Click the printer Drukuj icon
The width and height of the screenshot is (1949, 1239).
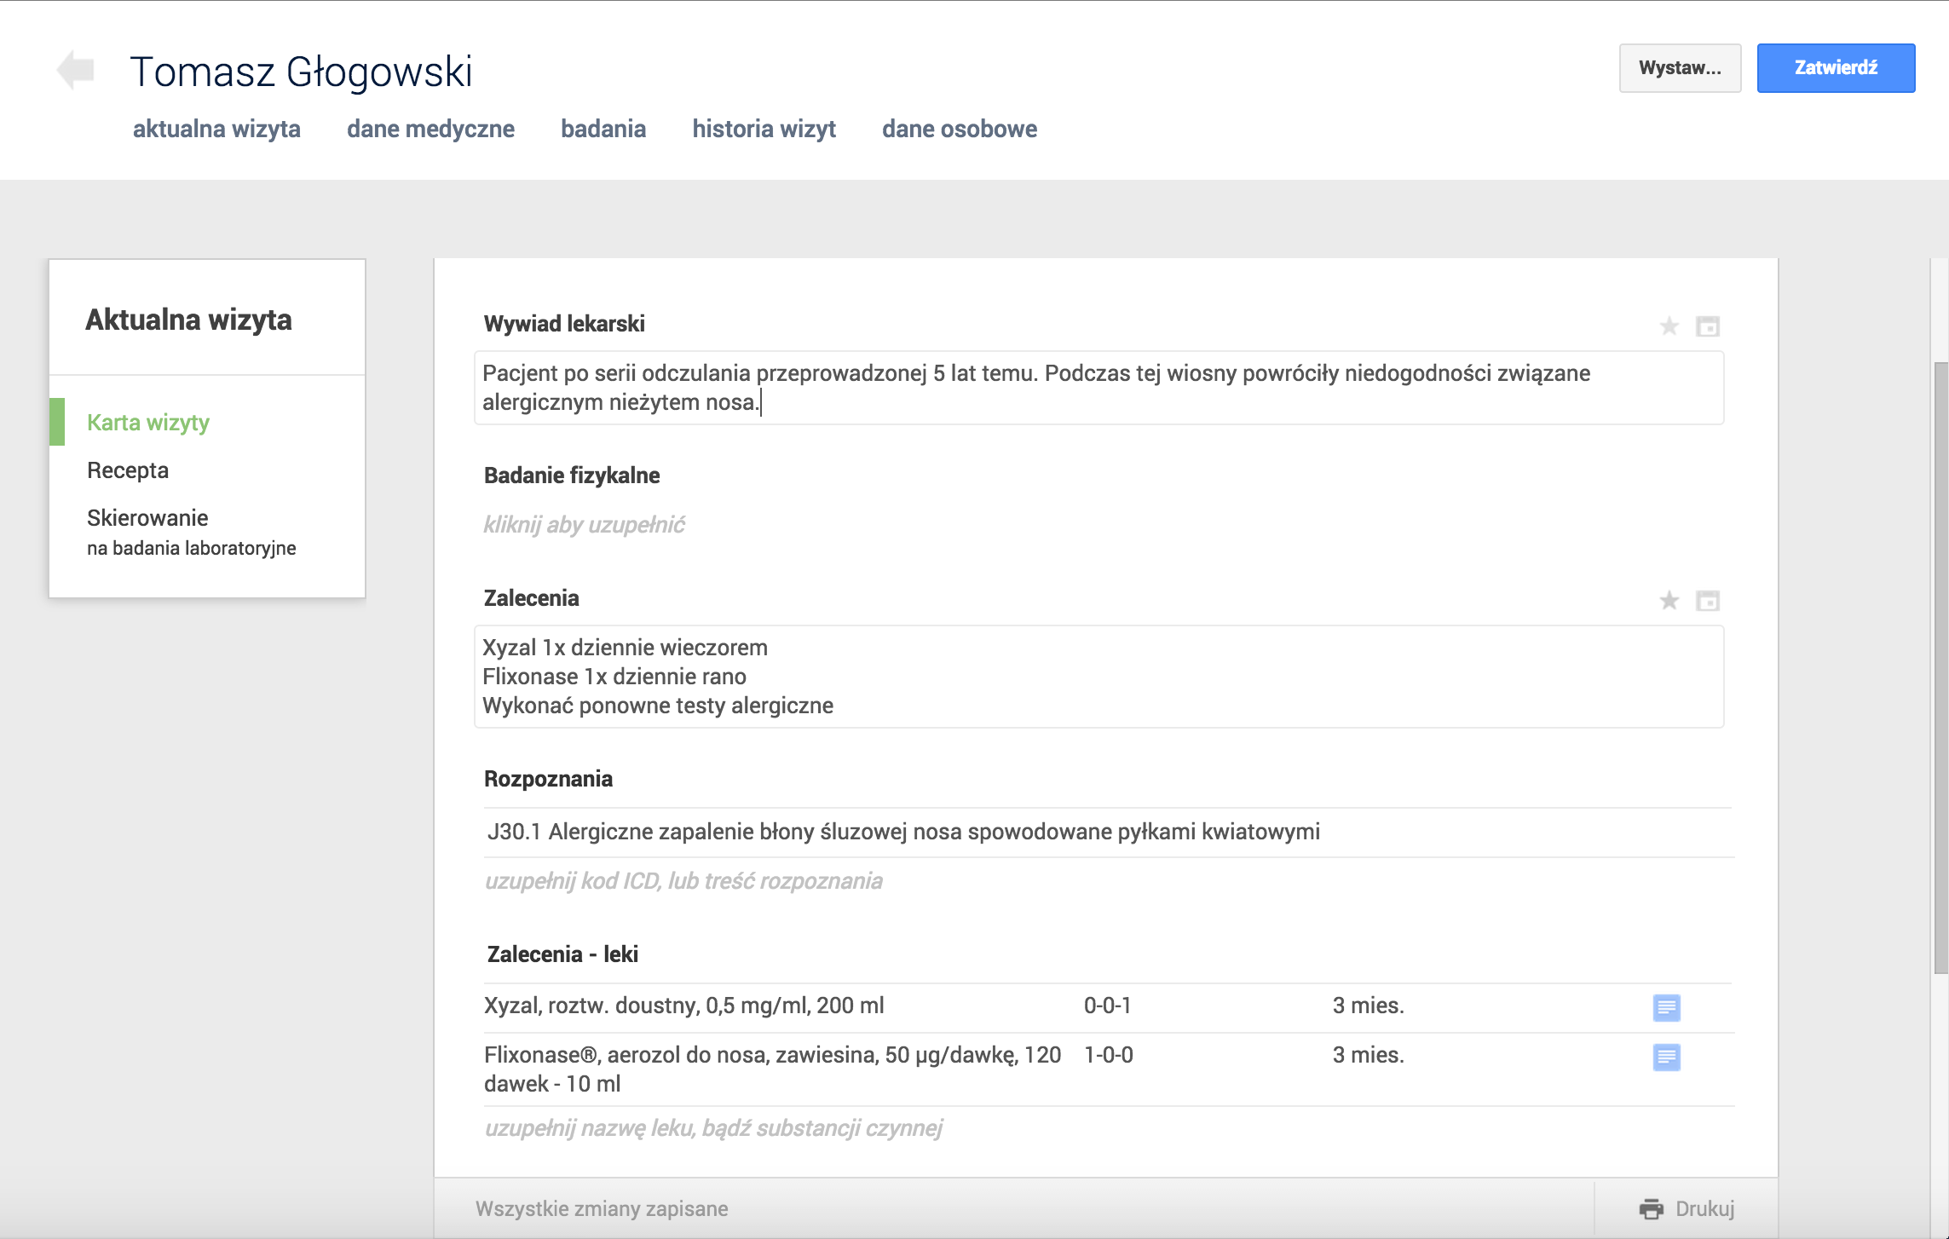[x=1651, y=1208]
